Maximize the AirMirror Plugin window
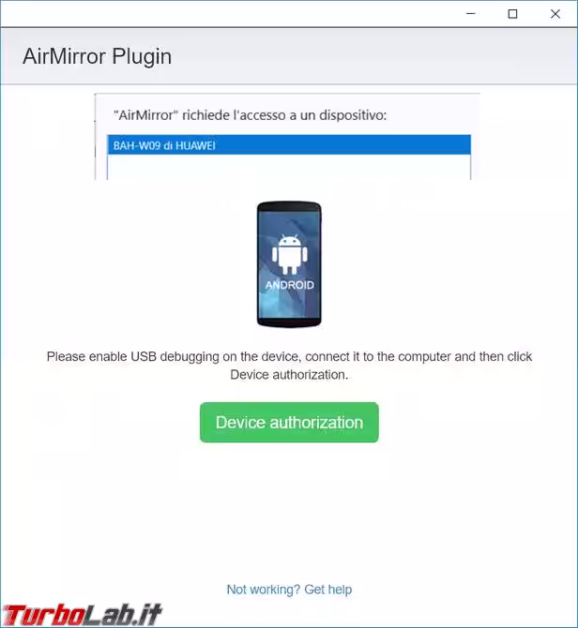Screen dimensions: 578x628 click(512, 14)
